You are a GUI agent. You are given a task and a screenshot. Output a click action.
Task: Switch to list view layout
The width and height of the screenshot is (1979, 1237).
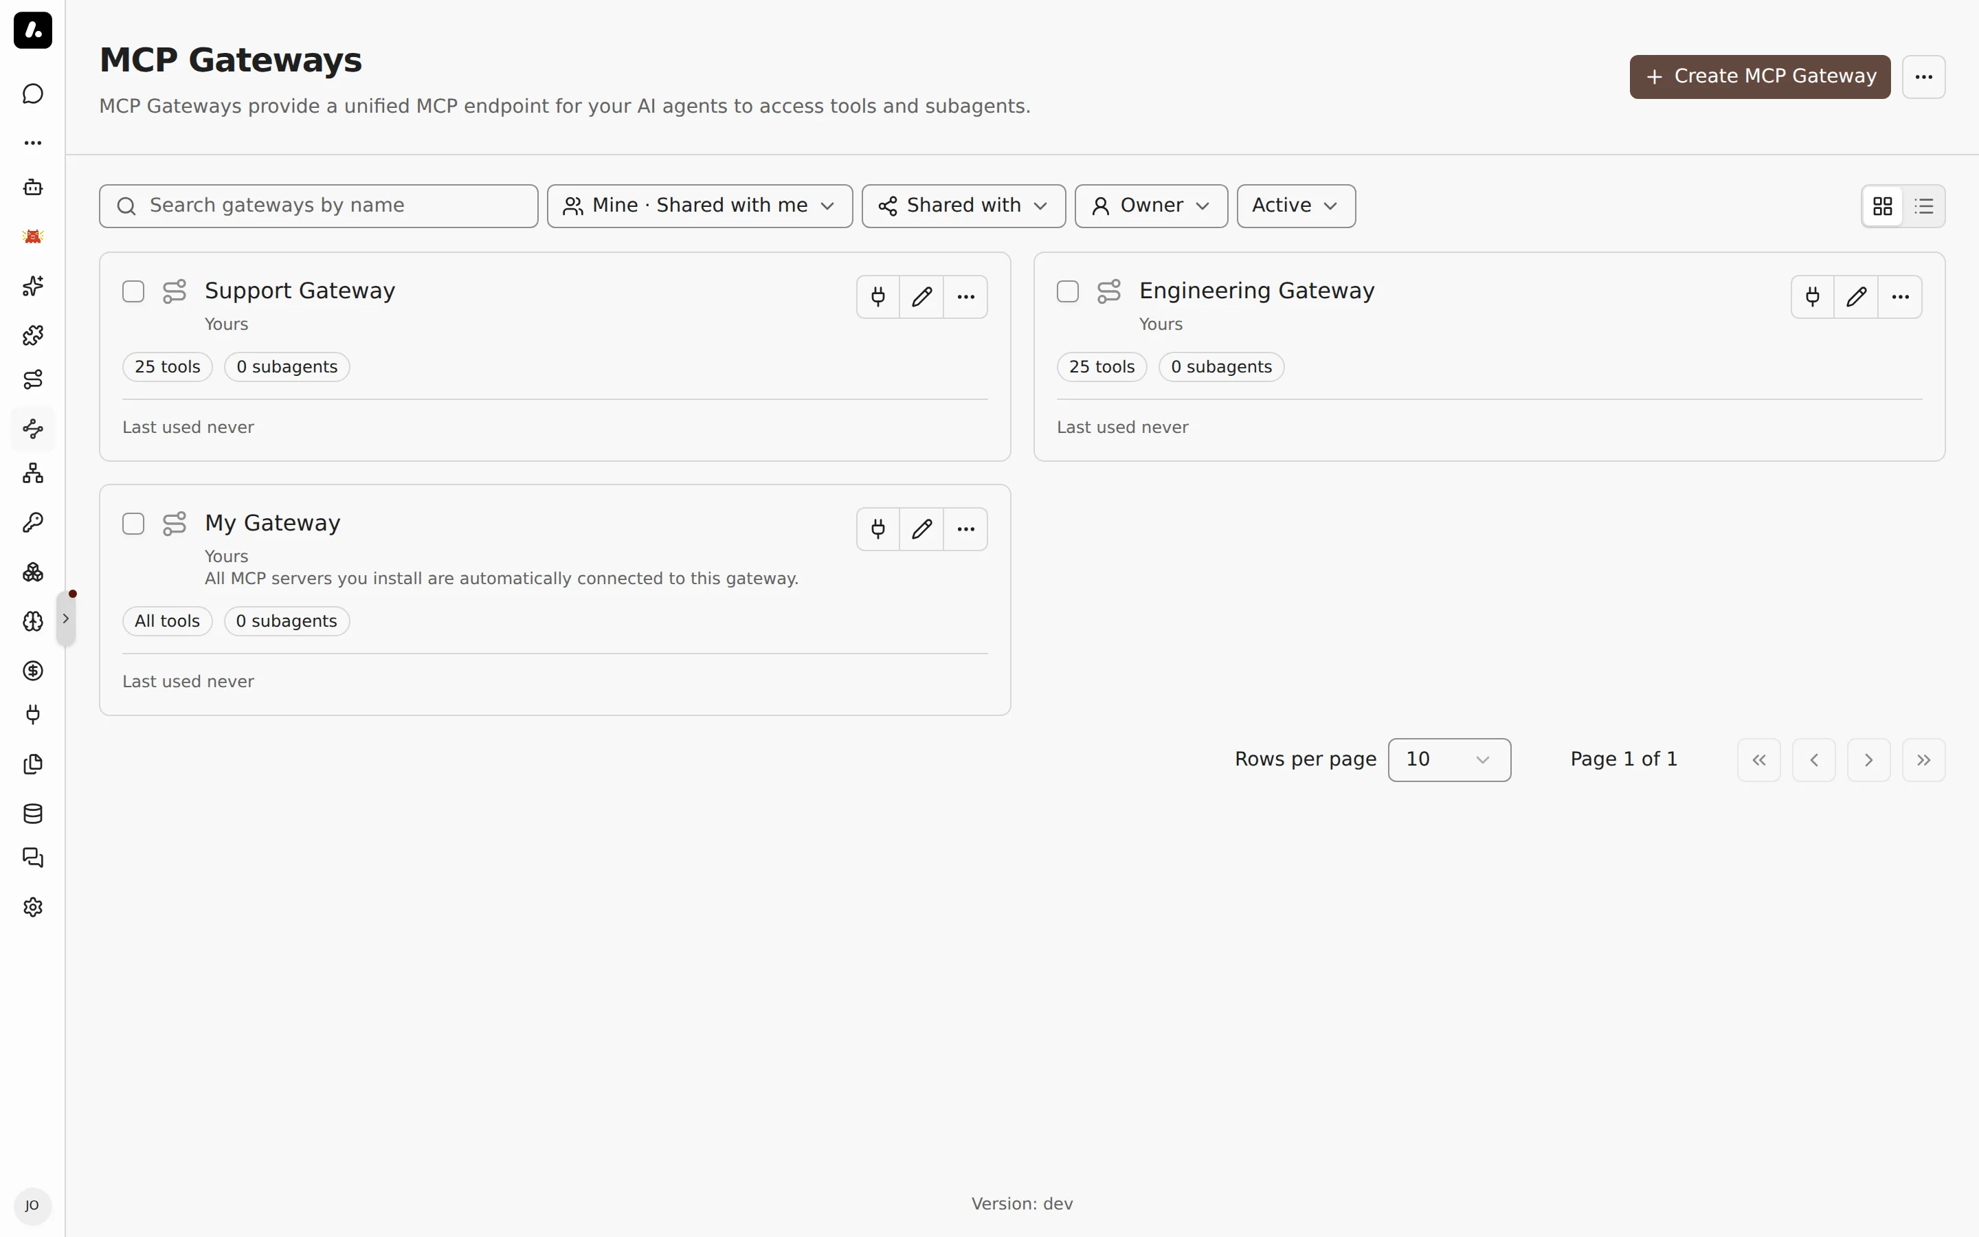click(1924, 206)
